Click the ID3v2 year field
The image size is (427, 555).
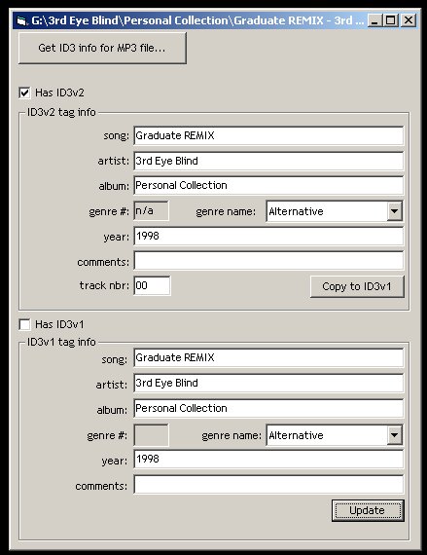coord(268,236)
